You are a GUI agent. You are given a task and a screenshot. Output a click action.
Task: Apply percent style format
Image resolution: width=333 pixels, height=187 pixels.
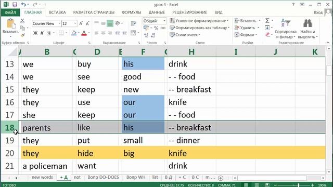tap(156, 28)
